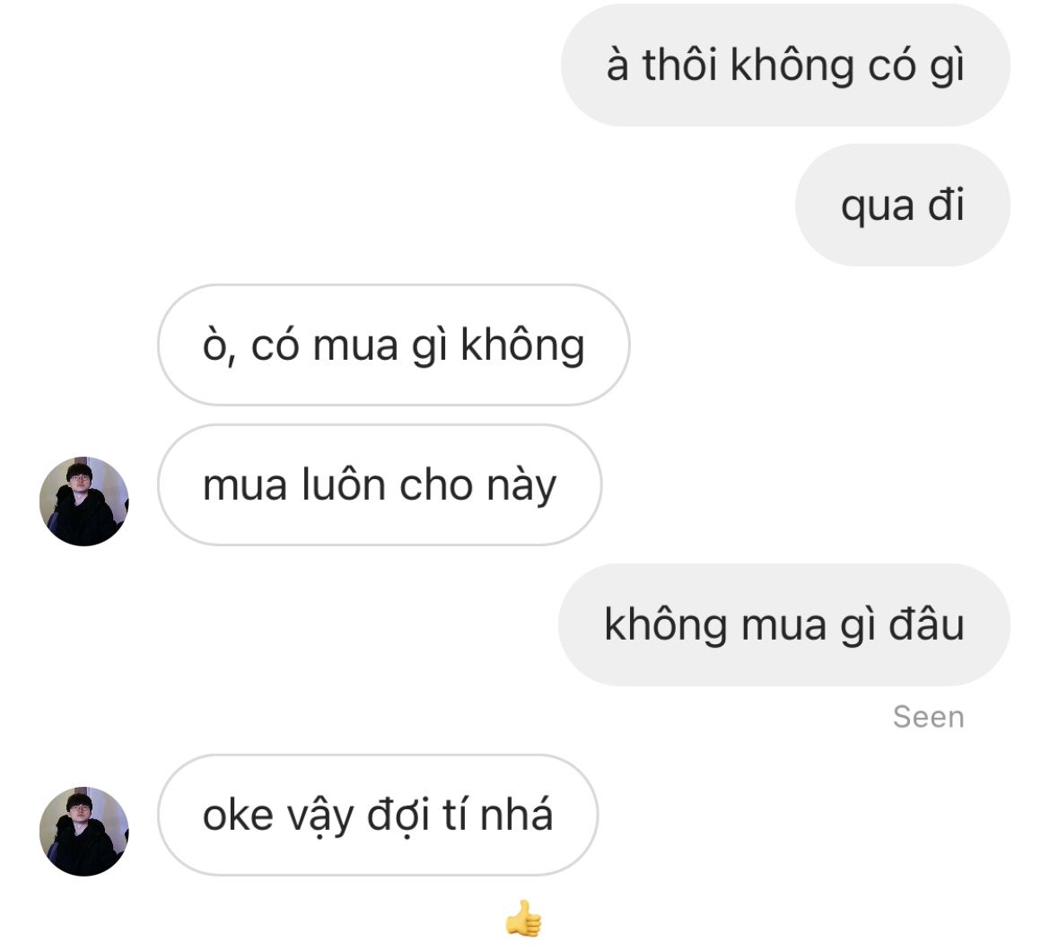The height and width of the screenshot is (951, 1050).
Task: Select the "à thôi không có gì" message
Action: click(x=785, y=65)
